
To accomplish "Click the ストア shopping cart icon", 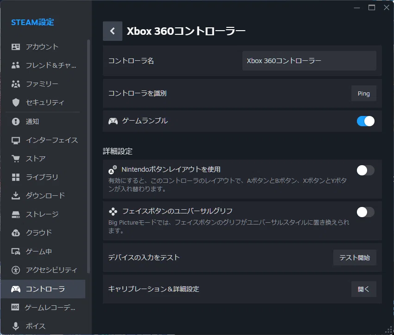I will [16, 159].
